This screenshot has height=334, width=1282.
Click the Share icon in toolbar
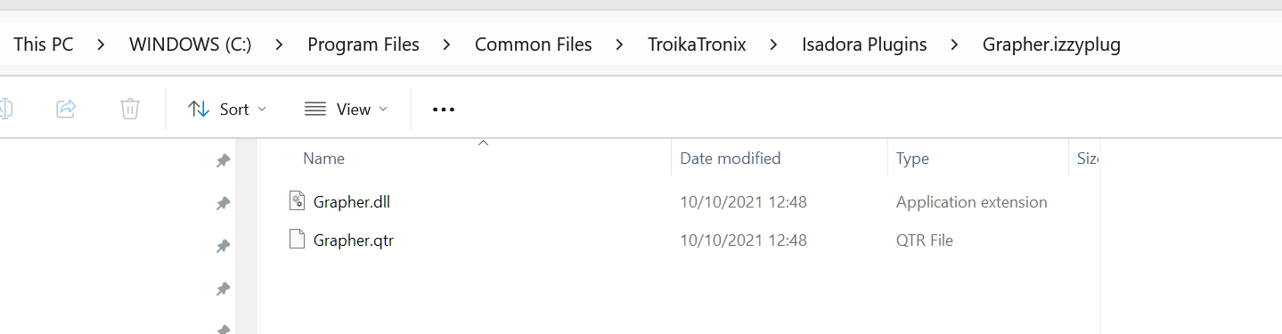click(66, 109)
